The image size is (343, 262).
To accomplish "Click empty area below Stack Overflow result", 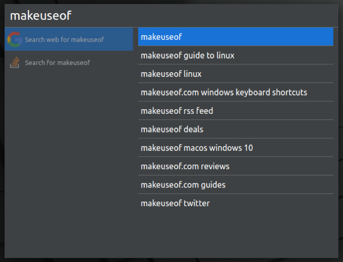I will [69, 160].
